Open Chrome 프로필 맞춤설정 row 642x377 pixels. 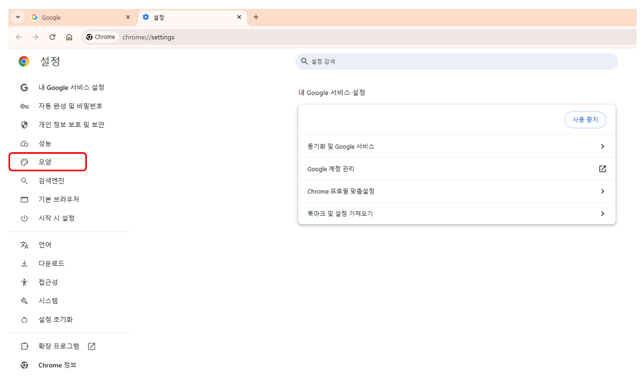(456, 191)
